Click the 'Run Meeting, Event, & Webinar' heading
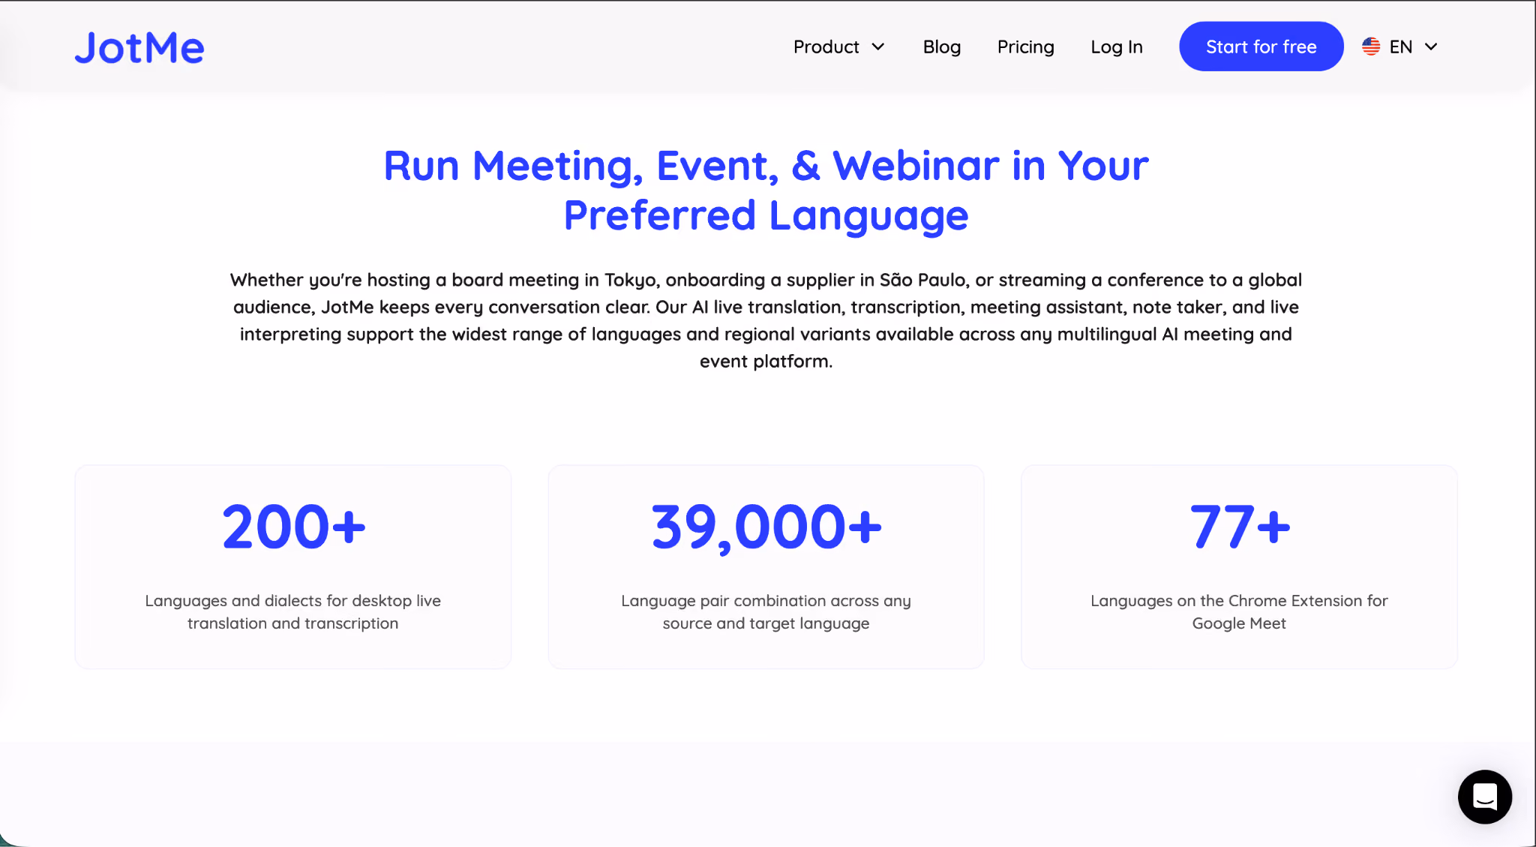Image resolution: width=1536 pixels, height=847 pixels. click(x=766, y=190)
